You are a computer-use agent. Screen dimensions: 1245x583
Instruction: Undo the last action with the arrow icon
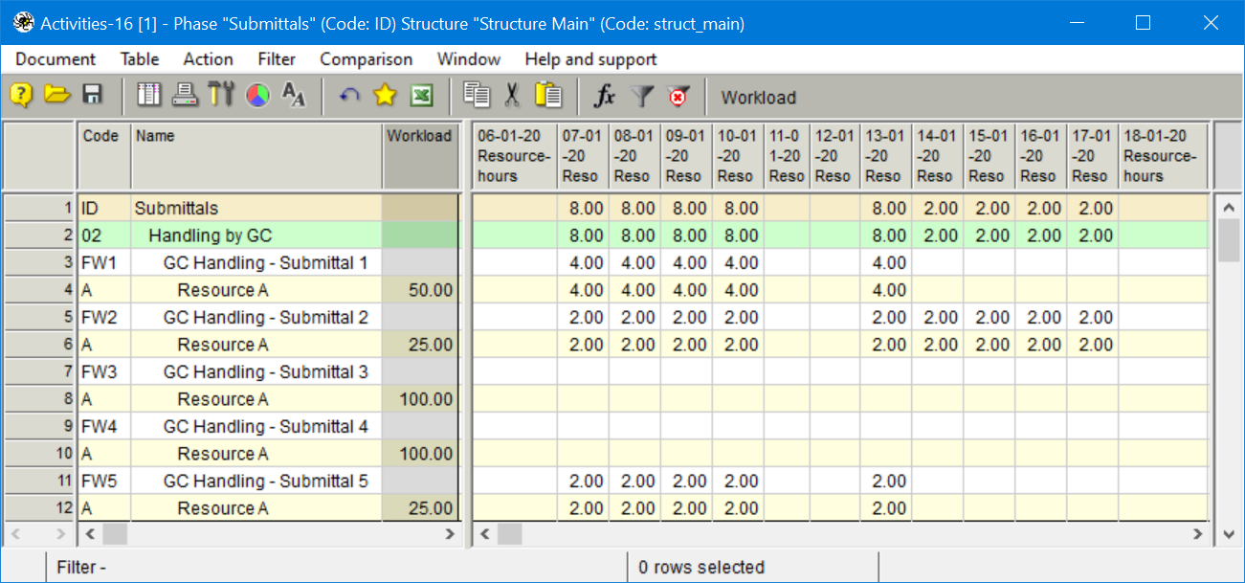coord(349,95)
